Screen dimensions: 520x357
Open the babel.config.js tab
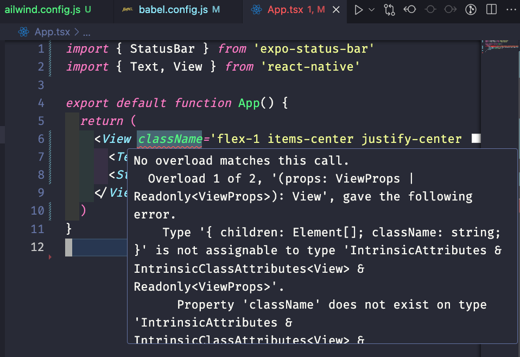[x=179, y=10]
